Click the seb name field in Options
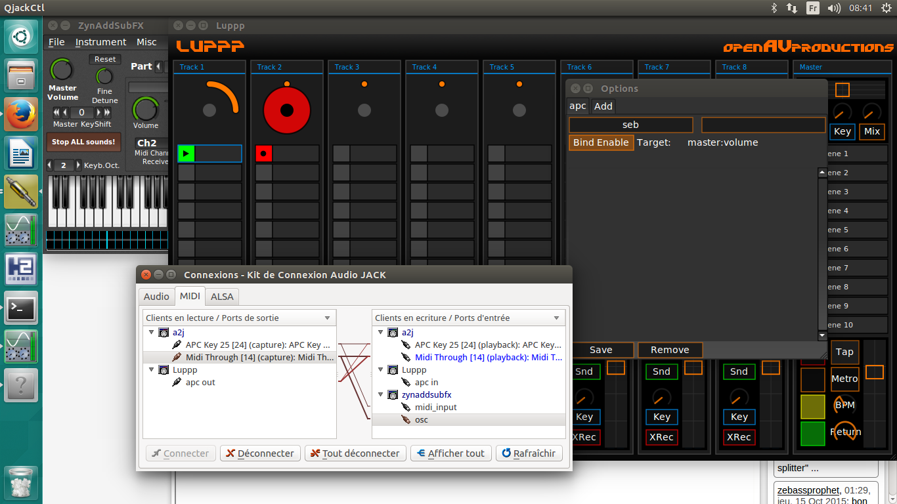 [x=630, y=125]
